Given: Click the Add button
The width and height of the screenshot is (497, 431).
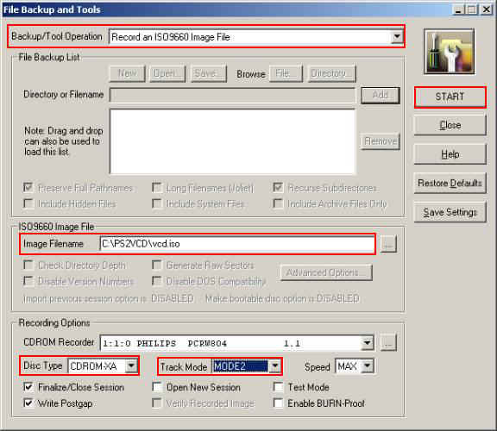Looking at the screenshot, I should click(380, 95).
